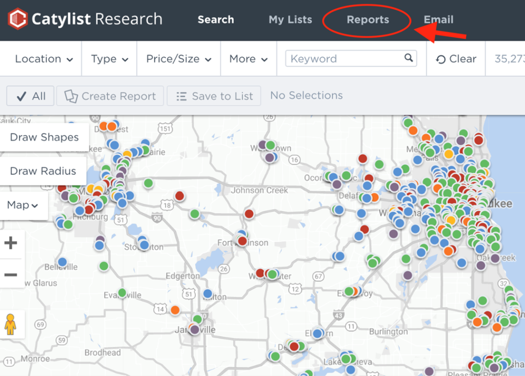Expand the Type filter dropdown

point(110,59)
